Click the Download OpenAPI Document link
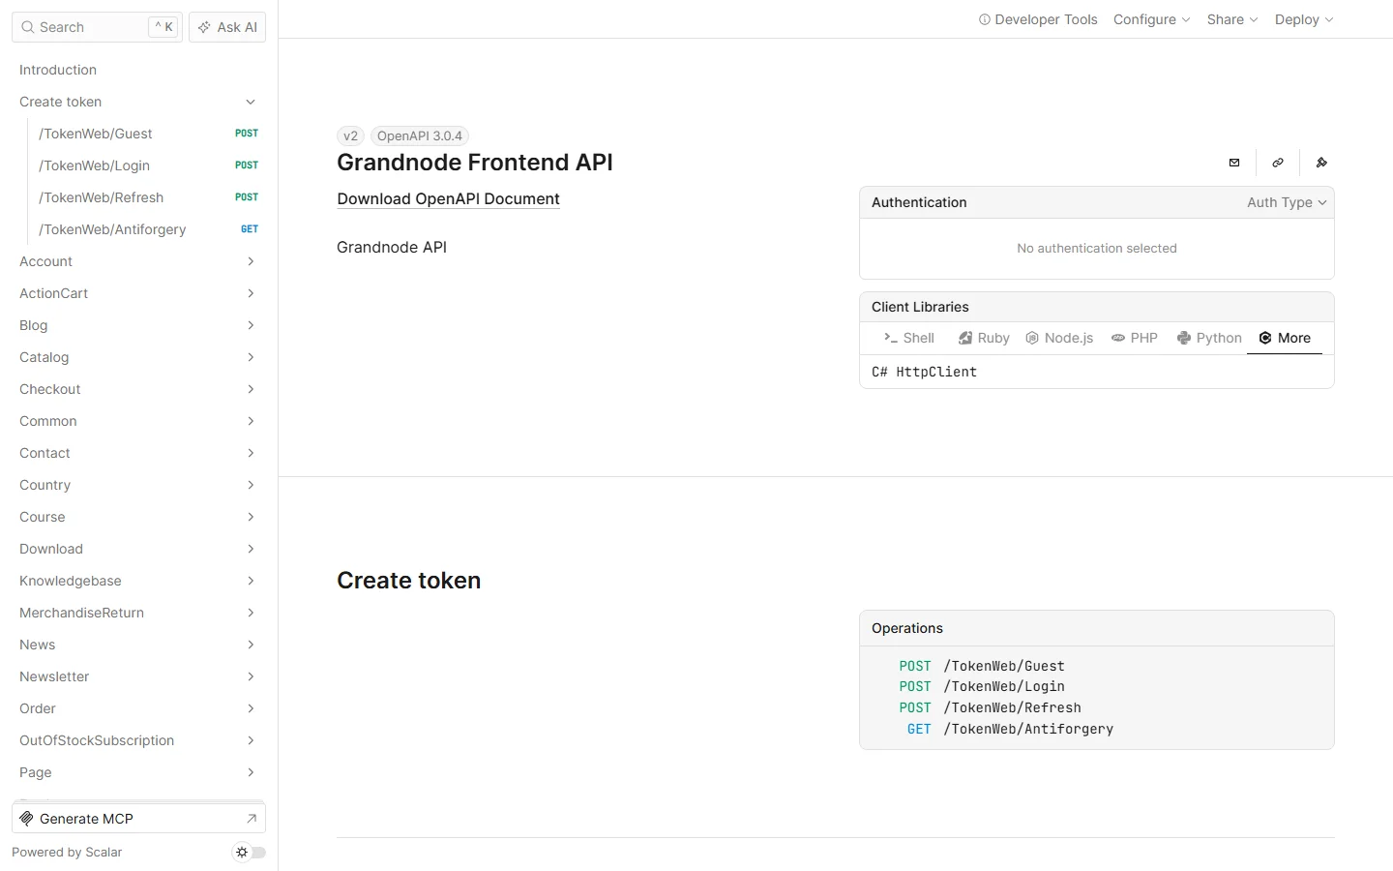This screenshot has height=871, width=1393. pyautogui.click(x=448, y=198)
